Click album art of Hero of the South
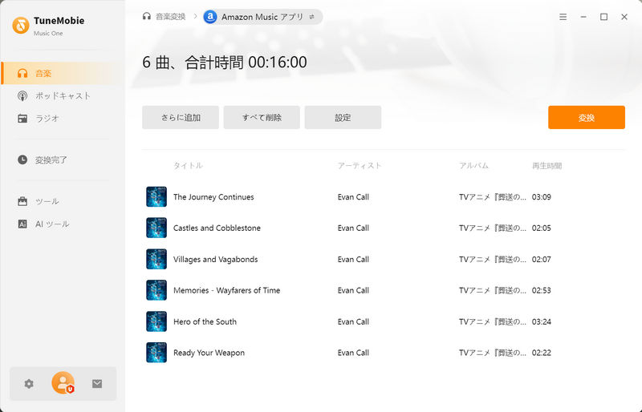The image size is (642, 412). coord(156,321)
